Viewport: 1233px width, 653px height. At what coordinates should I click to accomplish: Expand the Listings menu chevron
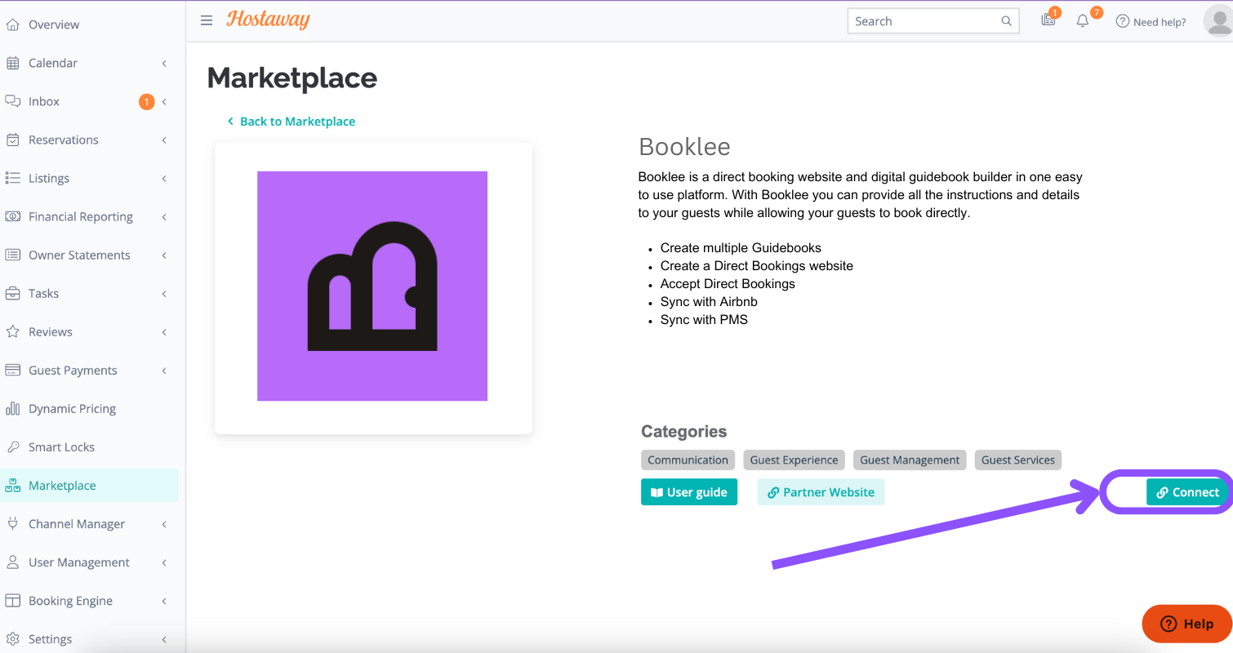tap(164, 178)
